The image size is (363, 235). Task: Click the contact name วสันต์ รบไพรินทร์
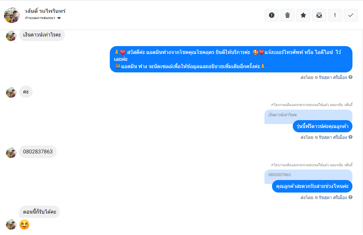point(45,11)
